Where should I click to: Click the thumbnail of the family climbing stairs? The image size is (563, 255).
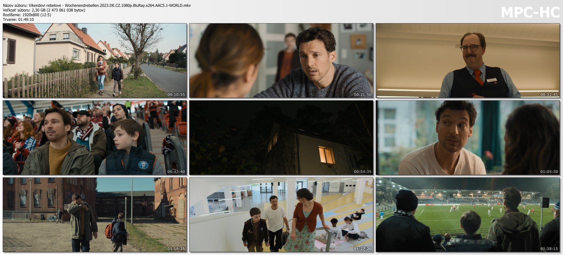(x=281, y=215)
